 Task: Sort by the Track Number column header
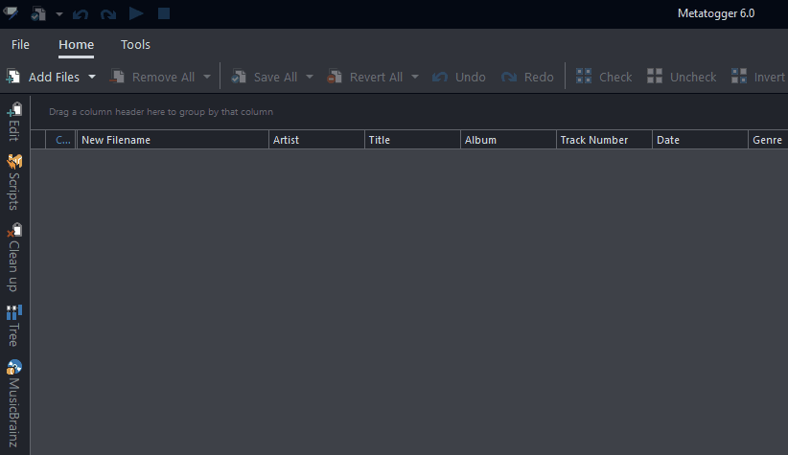click(x=604, y=140)
